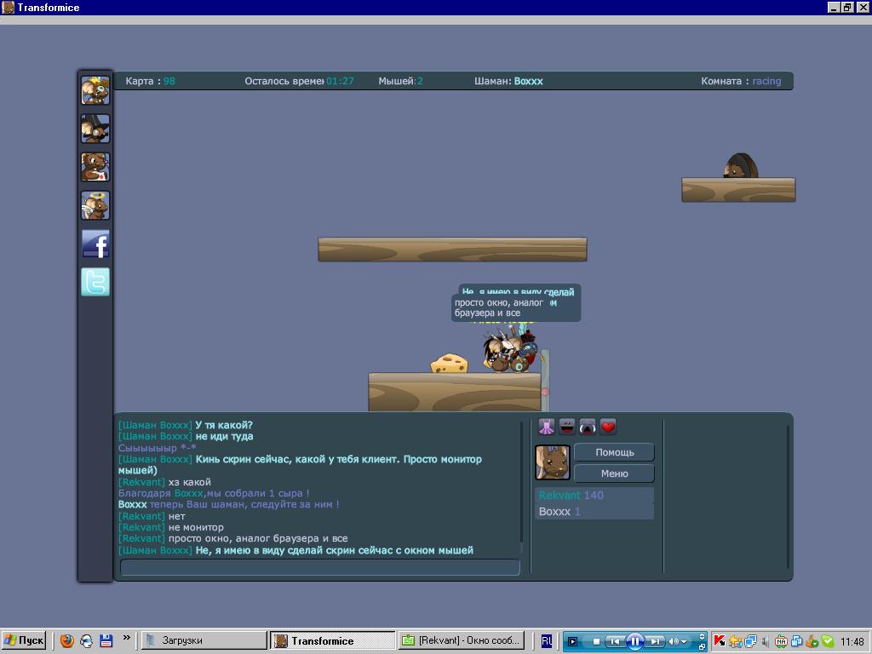This screenshot has width=872, height=654.
Task: Select Rekvant 140 in the player list
Action: [x=594, y=495]
